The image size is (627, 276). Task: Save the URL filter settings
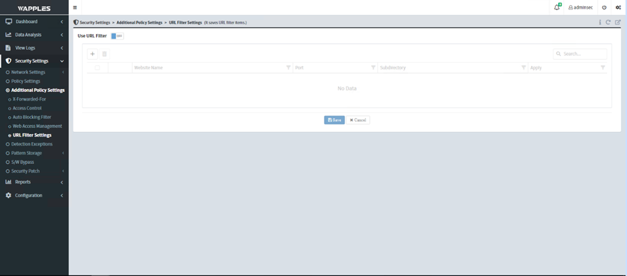[335, 120]
